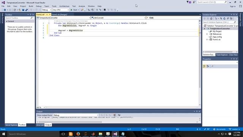The image size is (243, 137).
Task: Open the Click event member dropdown
Action: [x=174, y=18]
